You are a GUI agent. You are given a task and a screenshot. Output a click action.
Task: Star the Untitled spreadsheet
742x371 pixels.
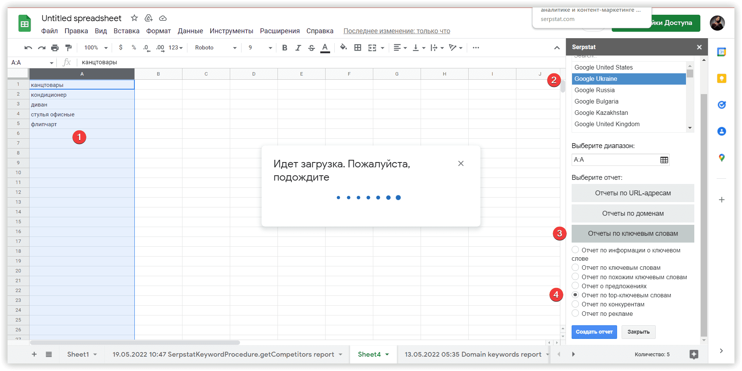tap(134, 18)
